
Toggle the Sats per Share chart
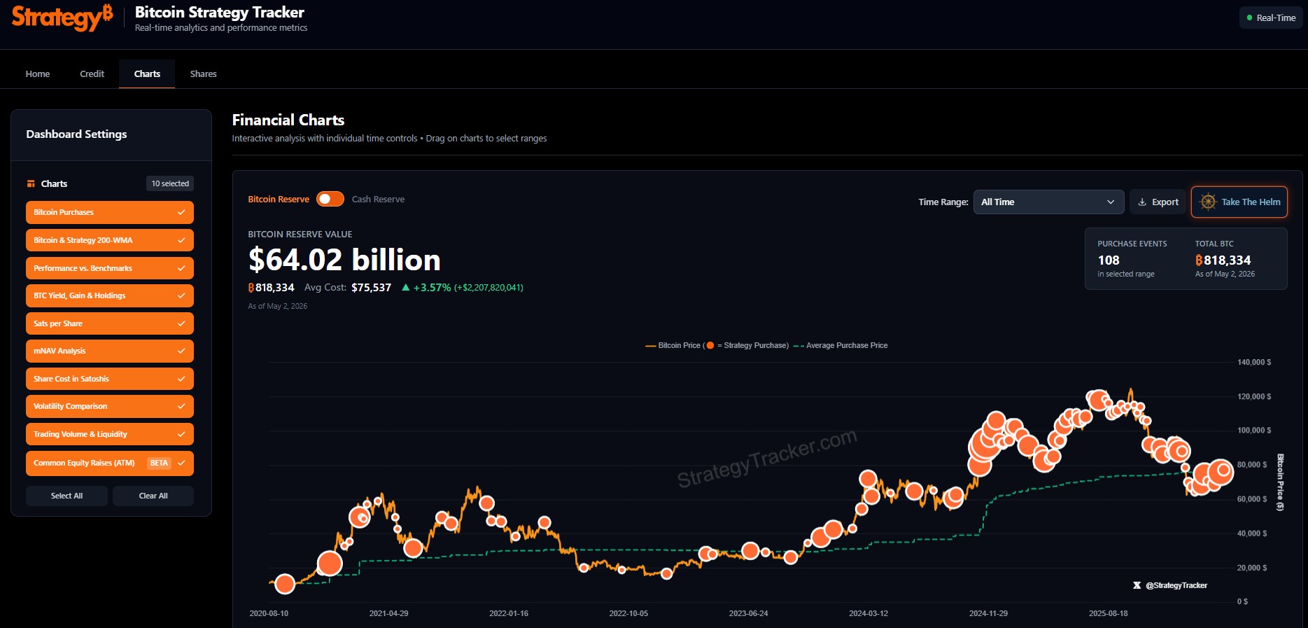tap(110, 323)
